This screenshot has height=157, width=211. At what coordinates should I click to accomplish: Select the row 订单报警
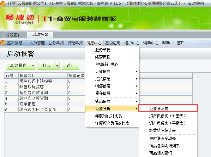click(45, 104)
